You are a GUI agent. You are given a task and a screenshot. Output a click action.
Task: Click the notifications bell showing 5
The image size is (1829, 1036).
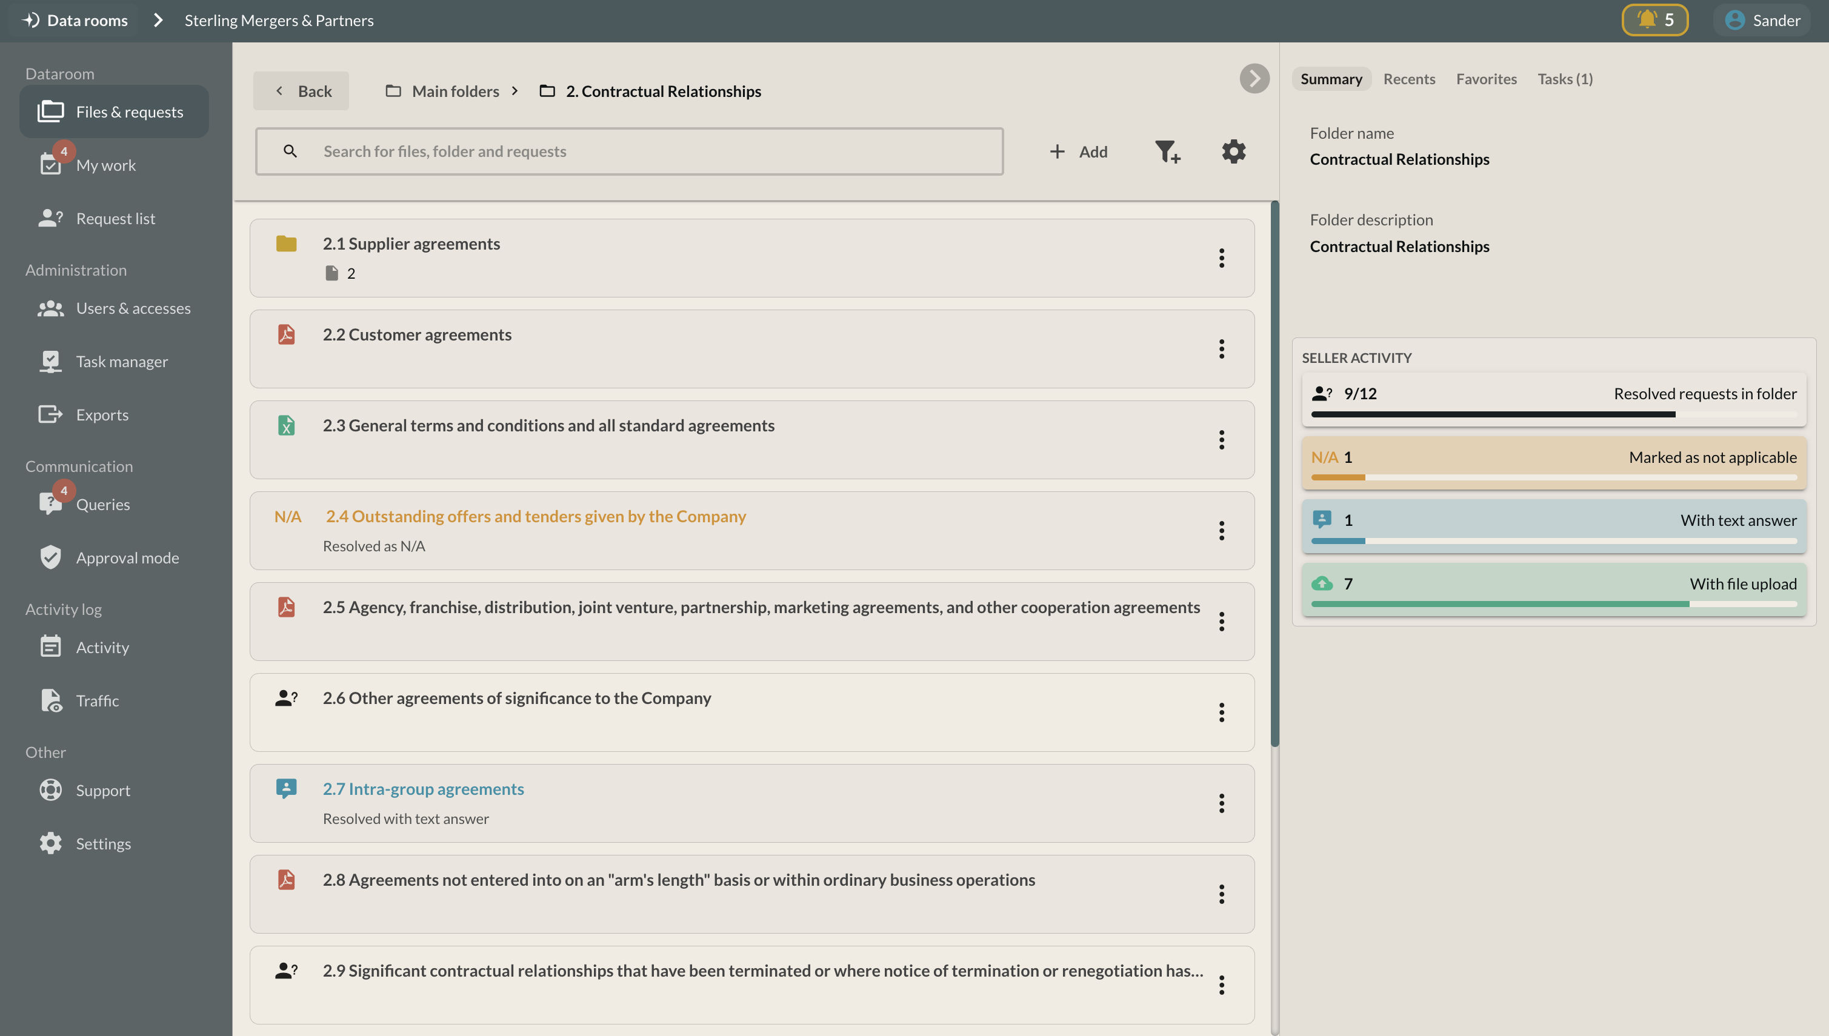(1654, 20)
